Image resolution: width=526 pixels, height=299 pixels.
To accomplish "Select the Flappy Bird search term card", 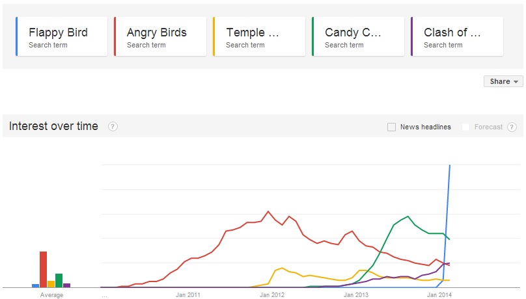I will pos(62,36).
